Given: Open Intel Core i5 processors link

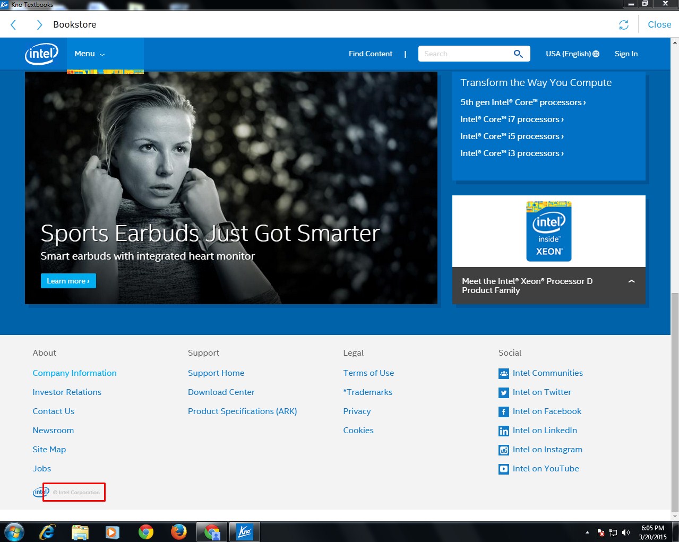Looking at the screenshot, I should point(512,136).
